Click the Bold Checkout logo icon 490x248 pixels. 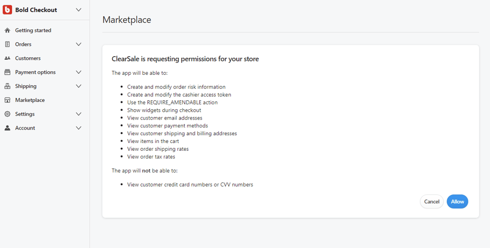[x=7, y=10]
